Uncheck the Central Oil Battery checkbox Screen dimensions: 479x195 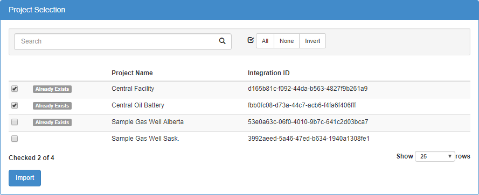tap(15, 105)
